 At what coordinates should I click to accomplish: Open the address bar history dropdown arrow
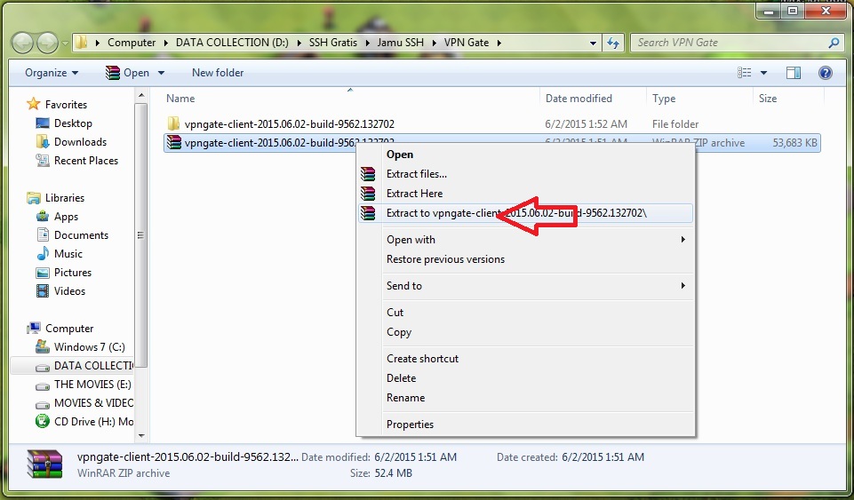click(x=593, y=43)
